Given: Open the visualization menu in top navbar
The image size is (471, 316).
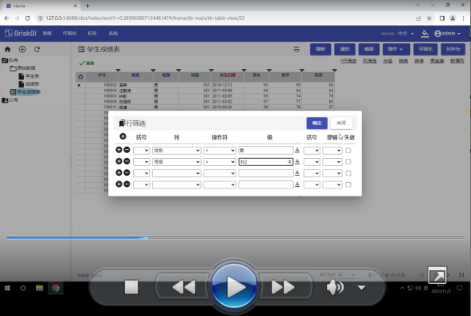Looking at the screenshot, I should 70,34.
